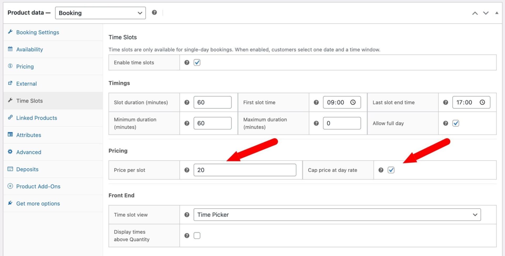Screen dimensions: 505x256
Task: Enable Display times above Quantity checkbox
Action: point(197,235)
